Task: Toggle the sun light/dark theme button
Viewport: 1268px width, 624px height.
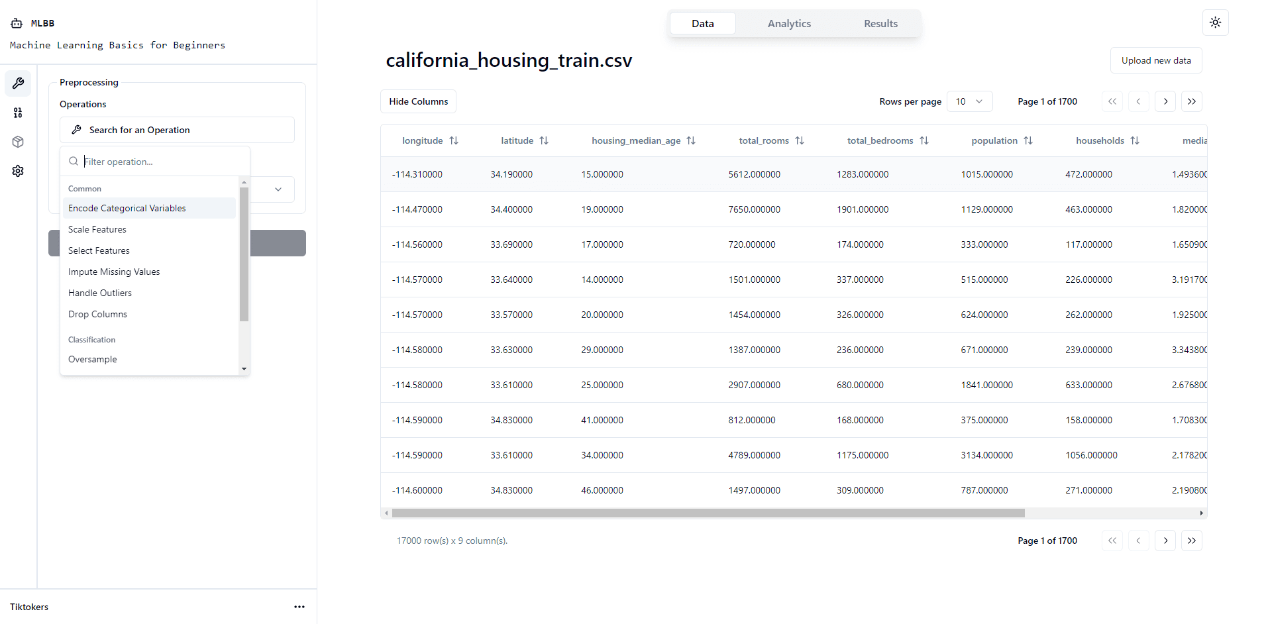Action: click(x=1215, y=23)
